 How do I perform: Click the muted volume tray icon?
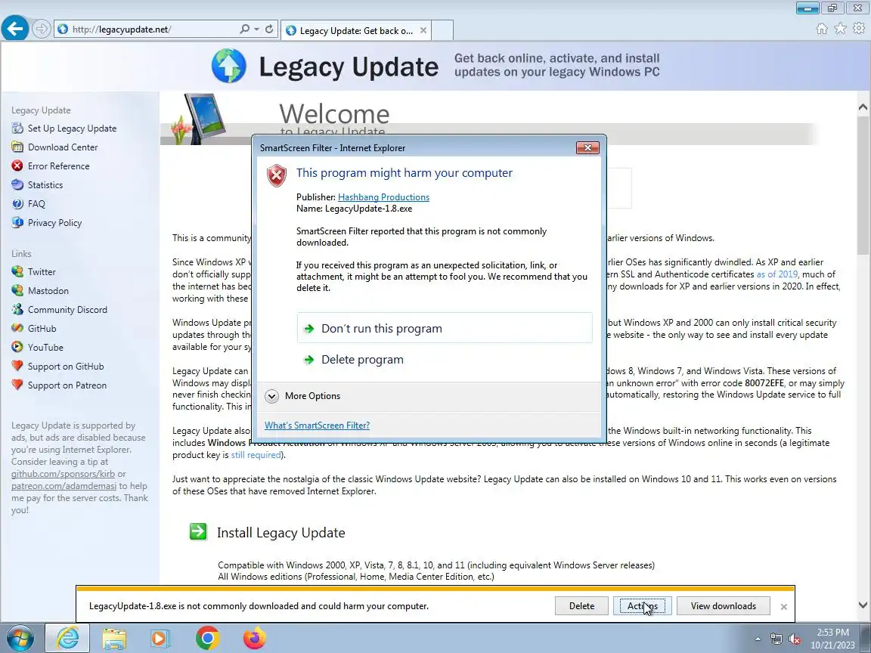click(795, 639)
